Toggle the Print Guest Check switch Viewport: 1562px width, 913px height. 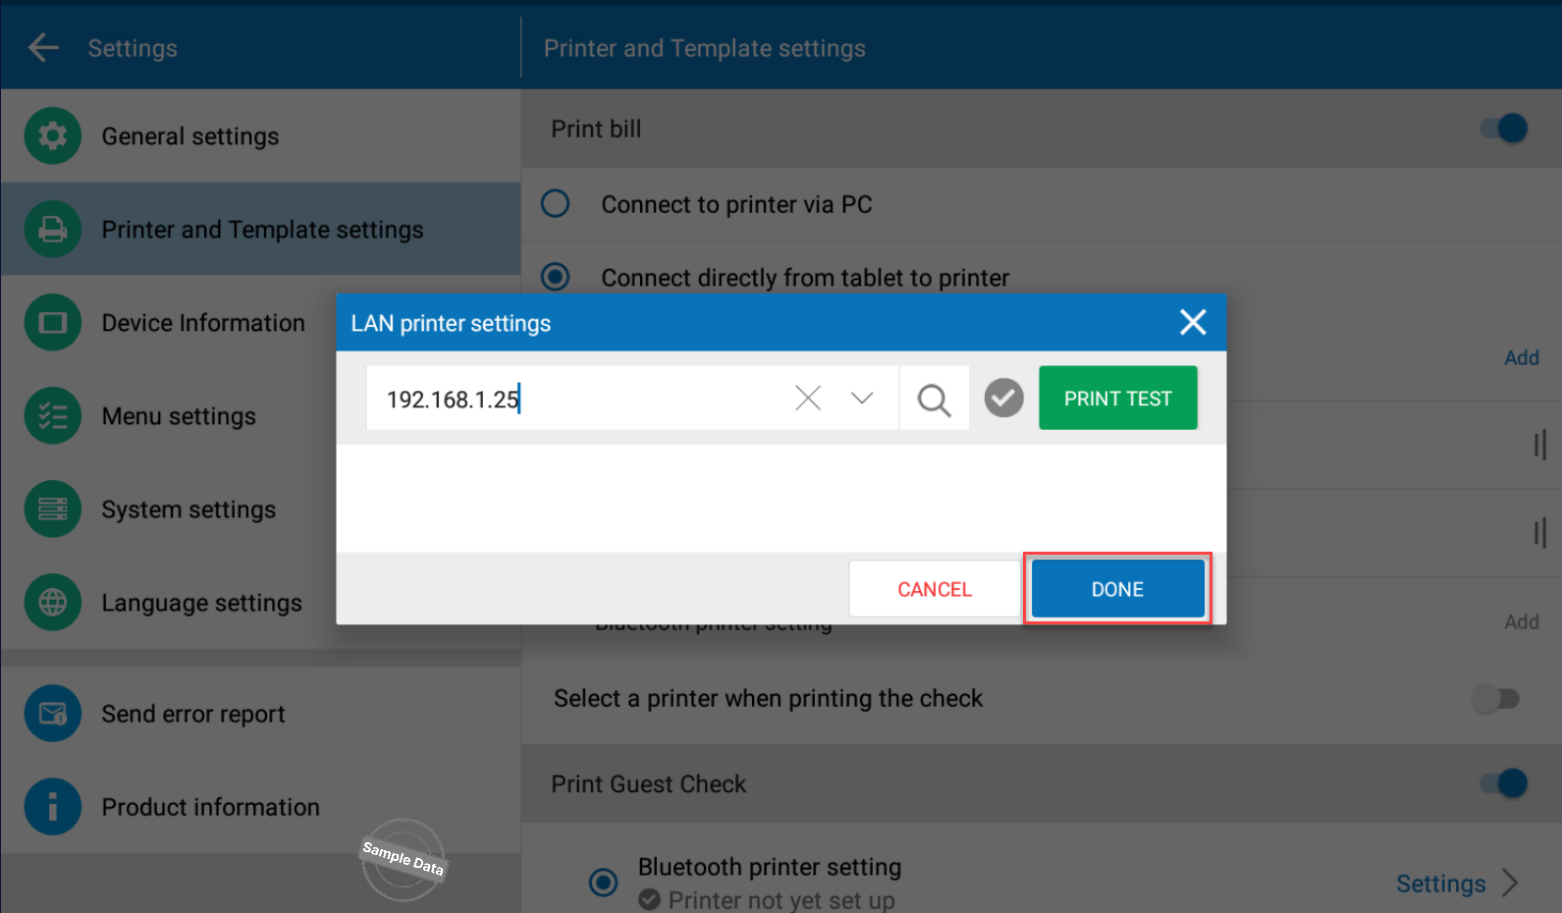point(1504,783)
